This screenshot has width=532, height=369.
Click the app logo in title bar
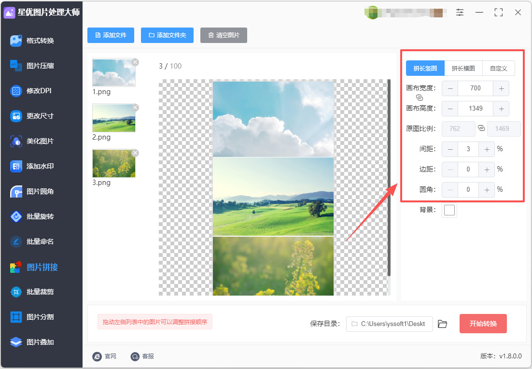click(x=9, y=13)
